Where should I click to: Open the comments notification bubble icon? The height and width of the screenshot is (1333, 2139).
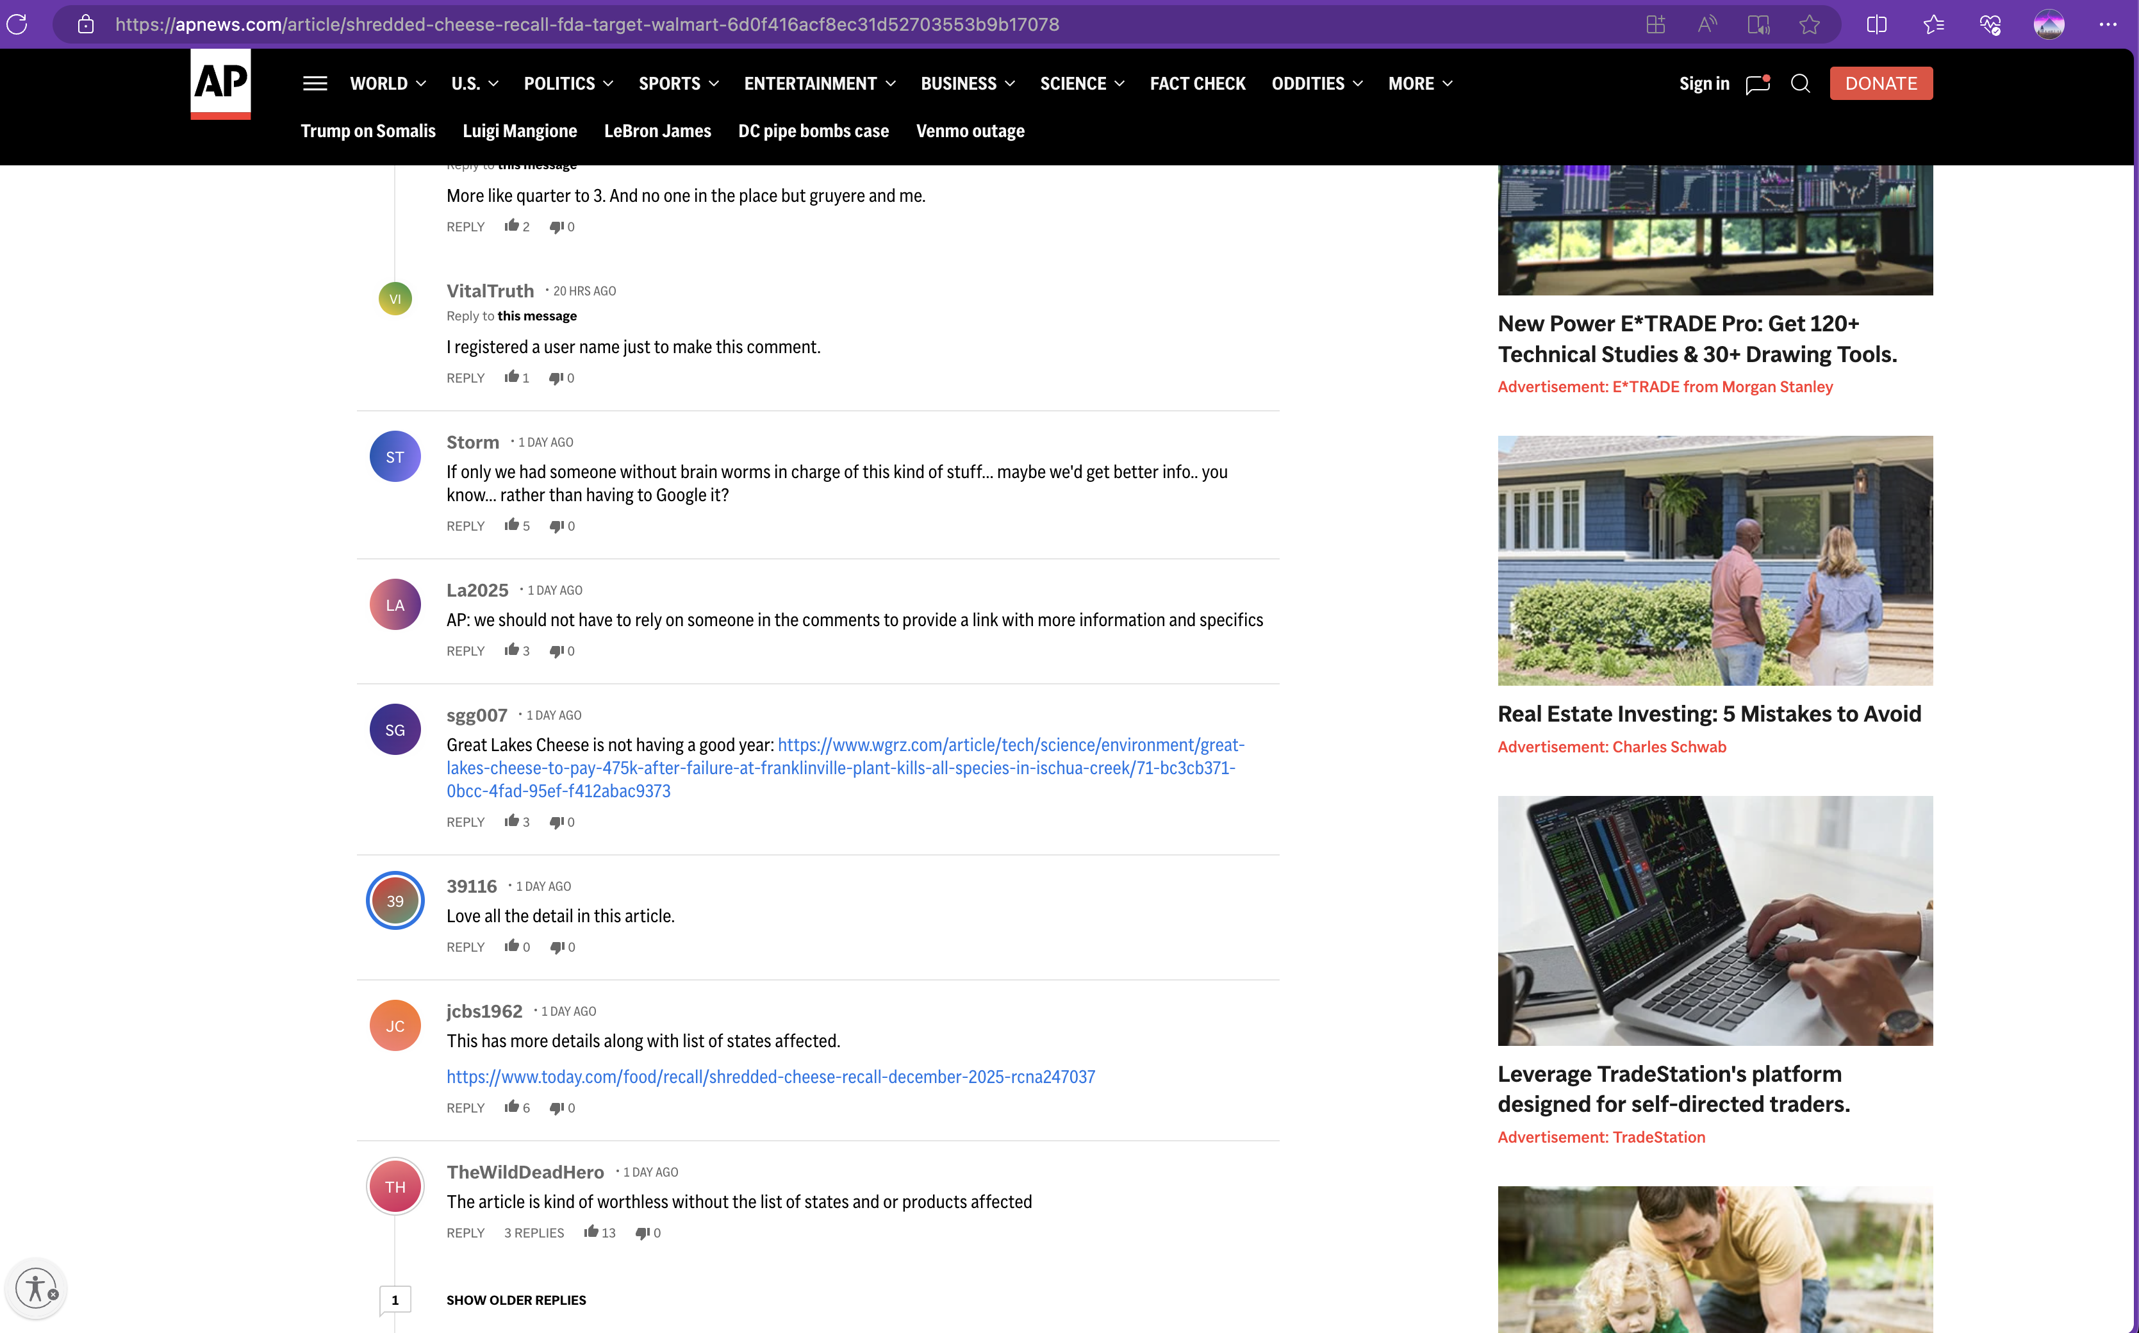click(1757, 84)
